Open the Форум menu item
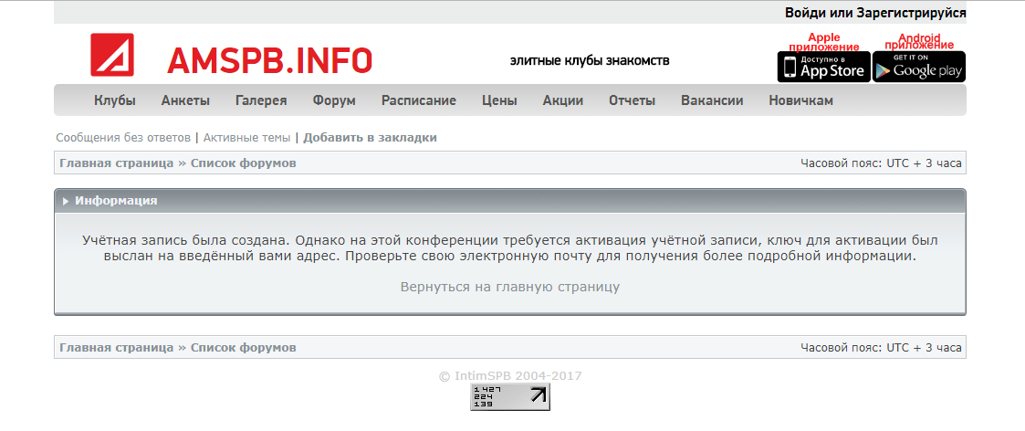The width and height of the screenshot is (1025, 431). 334,100
